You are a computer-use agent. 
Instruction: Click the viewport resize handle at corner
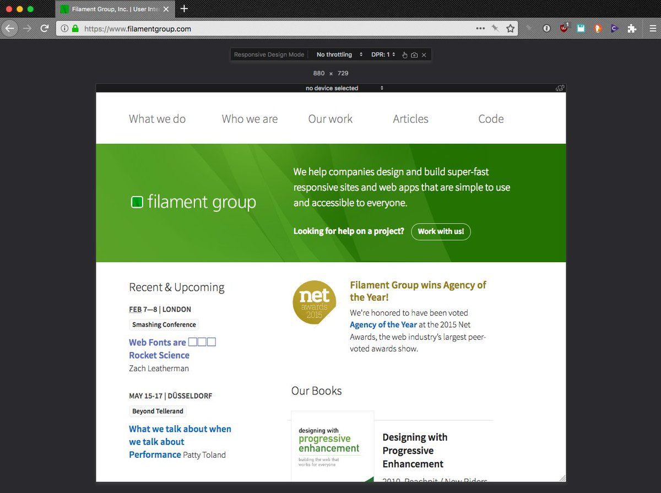coord(562,479)
